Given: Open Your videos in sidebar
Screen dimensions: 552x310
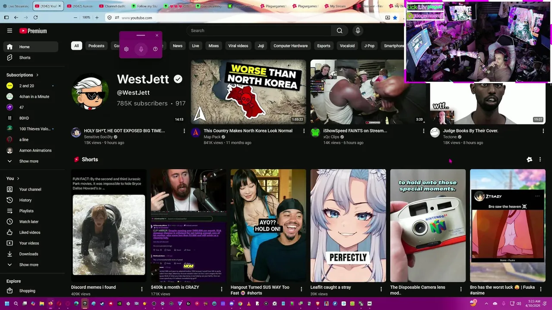Looking at the screenshot, I should [x=31, y=243].
